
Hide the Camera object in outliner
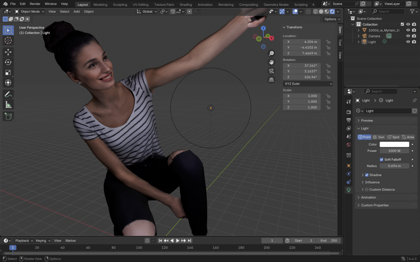pos(408,36)
